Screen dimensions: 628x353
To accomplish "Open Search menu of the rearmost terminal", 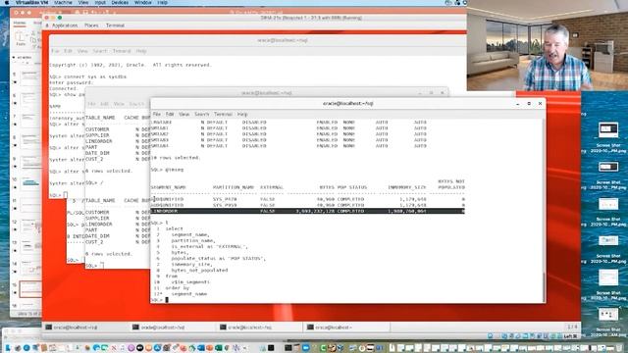I will tap(100, 51).
